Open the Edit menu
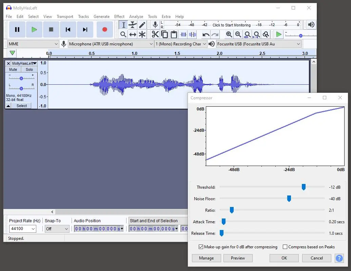Screen dimensions: 351x271 pos(20,17)
